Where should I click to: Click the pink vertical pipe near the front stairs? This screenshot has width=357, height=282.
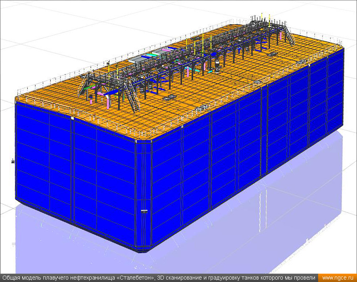[108, 102]
